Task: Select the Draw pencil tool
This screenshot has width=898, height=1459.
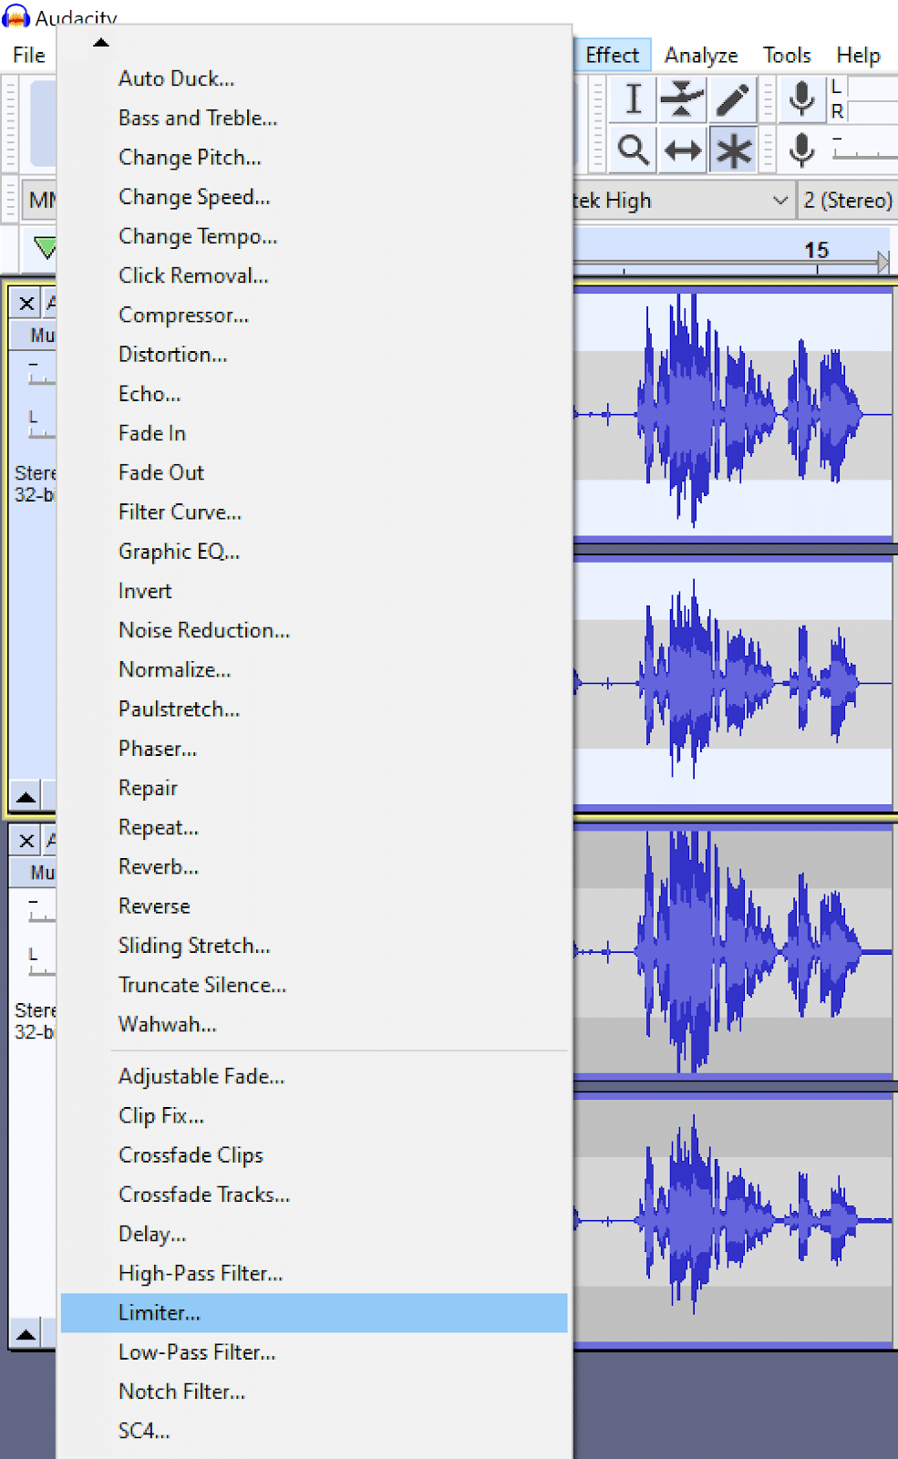Action: 733,99
